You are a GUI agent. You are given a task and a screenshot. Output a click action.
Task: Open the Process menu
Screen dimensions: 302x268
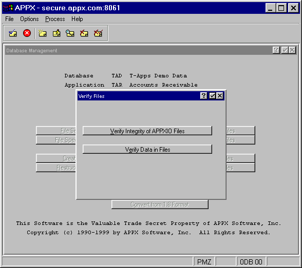pos(55,19)
